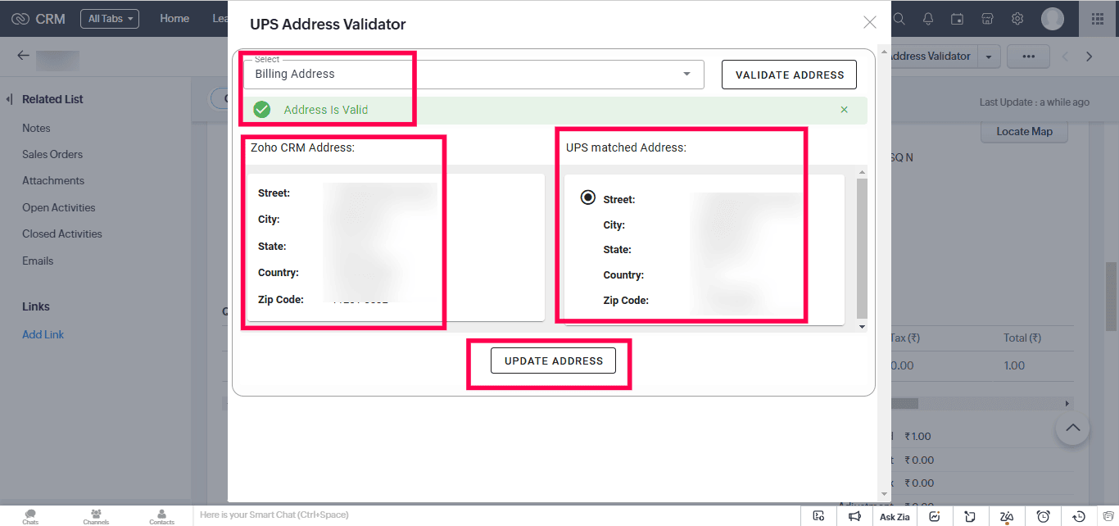Viewport: 1119px width, 526px height.
Task: Open Attachments related list
Action: (53, 180)
